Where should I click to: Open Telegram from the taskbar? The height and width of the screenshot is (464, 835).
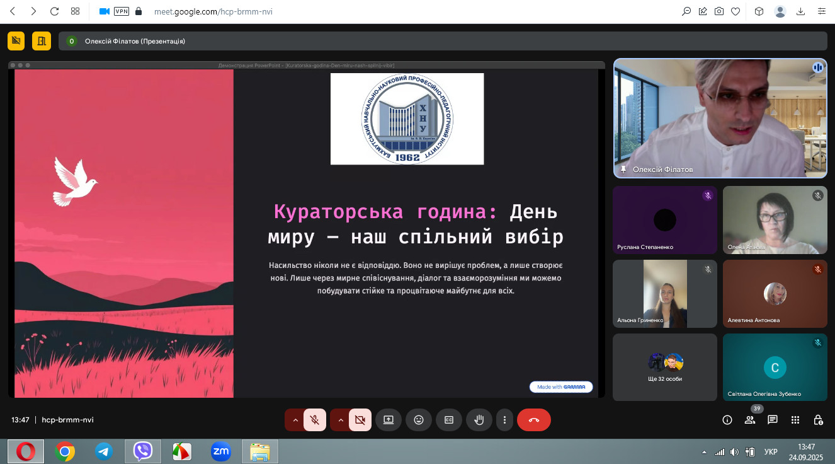(x=104, y=451)
